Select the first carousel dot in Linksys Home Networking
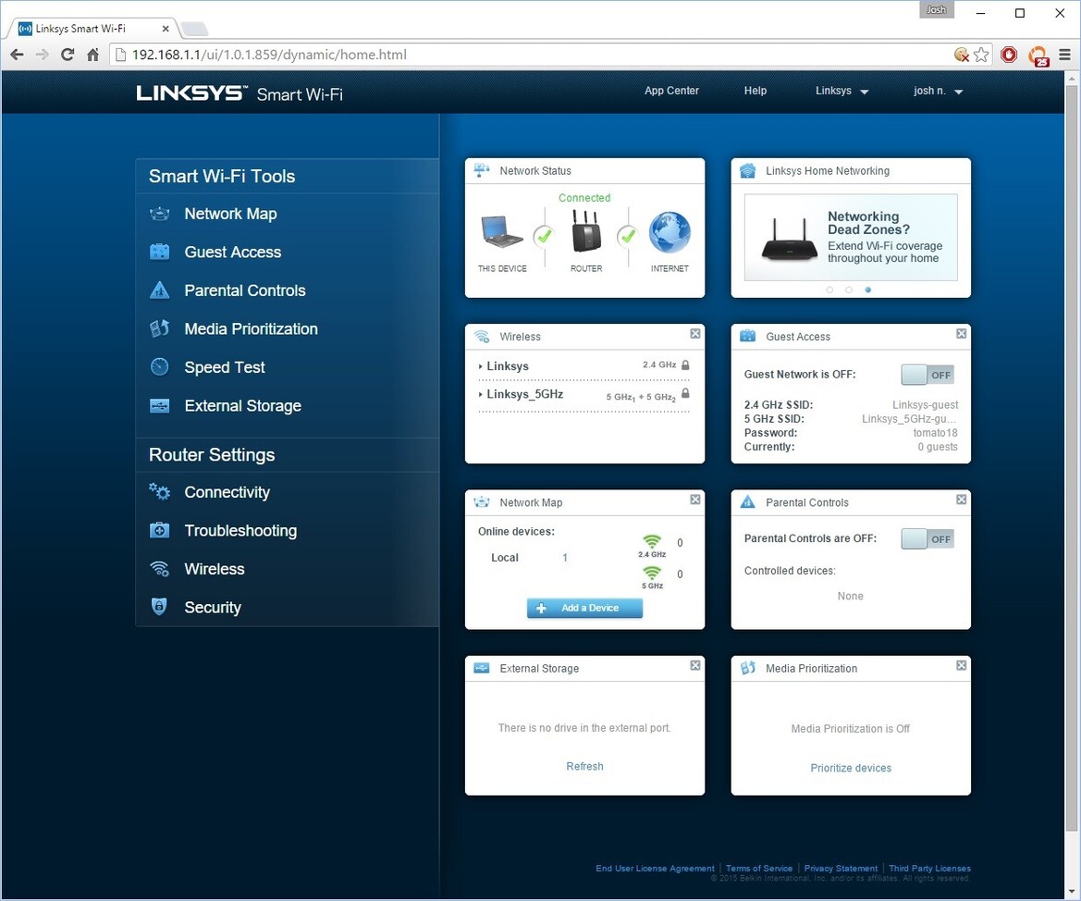Viewport: 1081px width, 901px height. [x=829, y=290]
